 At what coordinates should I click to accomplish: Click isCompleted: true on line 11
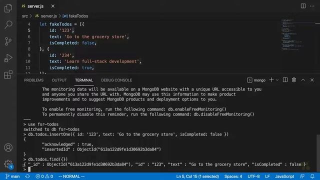pyautogui.click(x=71, y=68)
